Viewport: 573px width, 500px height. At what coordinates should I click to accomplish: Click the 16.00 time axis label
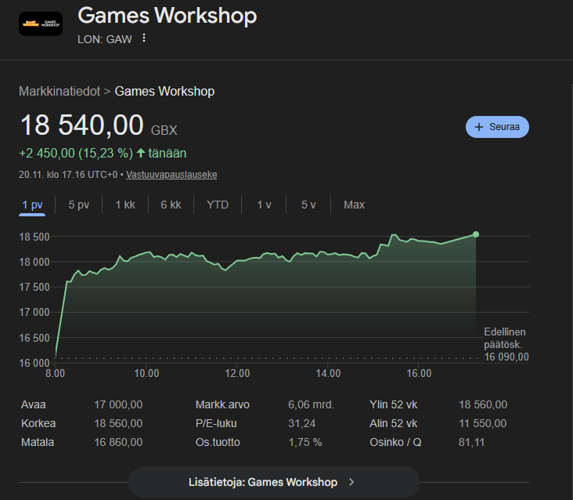click(419, 374)
